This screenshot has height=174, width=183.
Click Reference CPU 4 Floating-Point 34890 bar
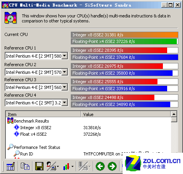tap(125, 104)
